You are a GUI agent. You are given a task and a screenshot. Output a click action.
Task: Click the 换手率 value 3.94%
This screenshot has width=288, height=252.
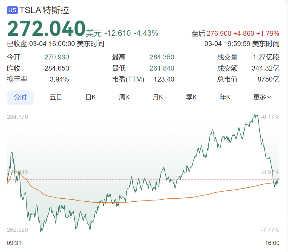[x=59, y=79]
